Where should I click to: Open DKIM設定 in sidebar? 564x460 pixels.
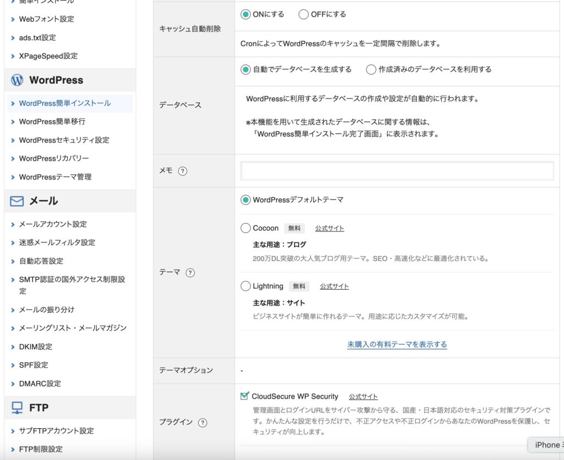click(36, 347)
